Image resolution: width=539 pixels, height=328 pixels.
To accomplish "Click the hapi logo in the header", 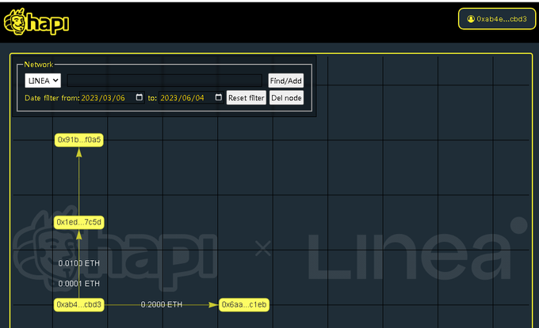I will coord(36,21).
